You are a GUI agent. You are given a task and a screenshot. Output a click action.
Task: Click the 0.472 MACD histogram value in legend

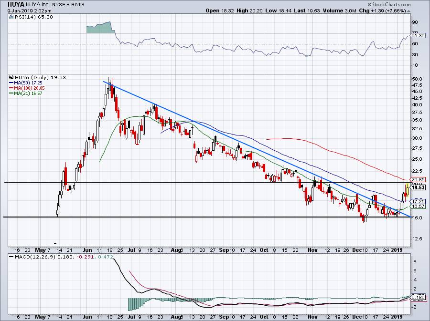click(x=105, y=257)
